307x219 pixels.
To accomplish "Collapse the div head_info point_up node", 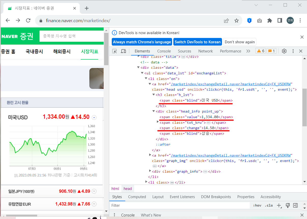I will pyautogui.click(x=154, y=111).
